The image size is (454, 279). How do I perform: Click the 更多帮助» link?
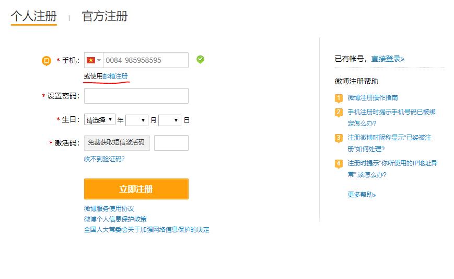(362, 195)
